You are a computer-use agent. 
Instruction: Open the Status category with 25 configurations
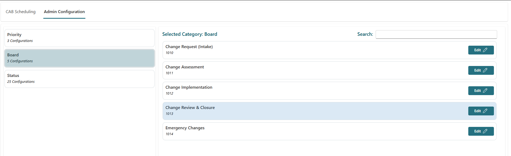(x=80, y=79)
